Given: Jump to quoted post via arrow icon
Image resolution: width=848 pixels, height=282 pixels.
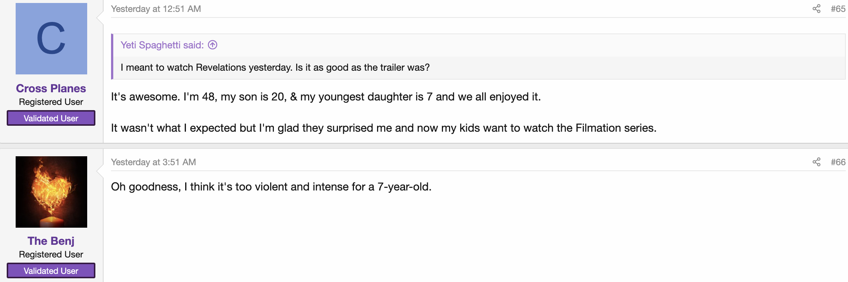Looking at the screenshot, I should (x=212, y=45).
